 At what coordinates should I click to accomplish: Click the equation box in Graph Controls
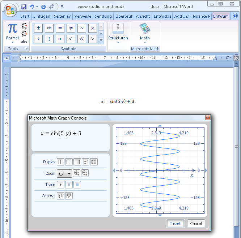coord(71,138)
